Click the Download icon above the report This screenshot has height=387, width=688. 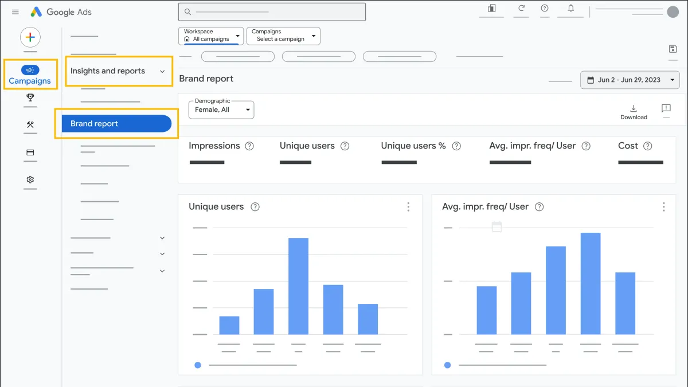click(633, 109)
